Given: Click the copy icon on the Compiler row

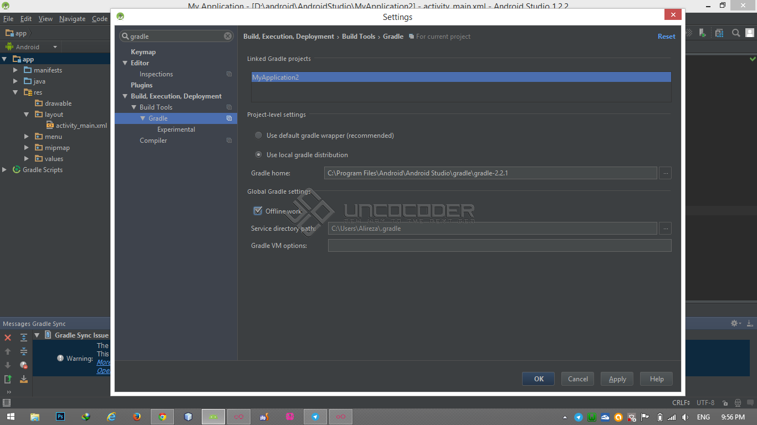Looking at the screenshot, I should (x=229, y=141).
